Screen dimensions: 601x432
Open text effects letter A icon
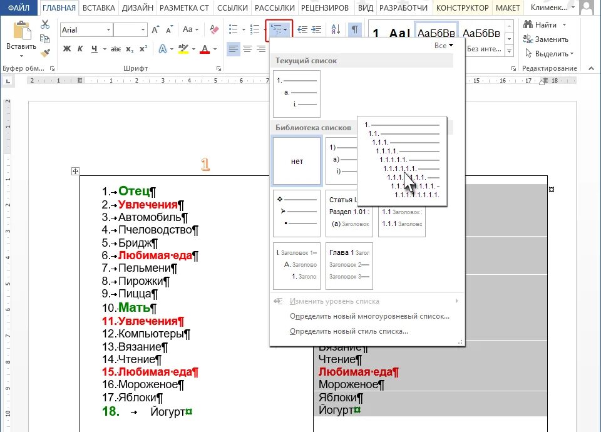(163, 49)
